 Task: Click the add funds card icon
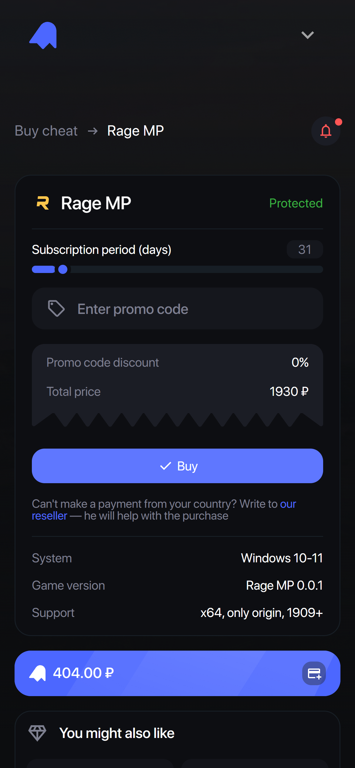point(314,673)
